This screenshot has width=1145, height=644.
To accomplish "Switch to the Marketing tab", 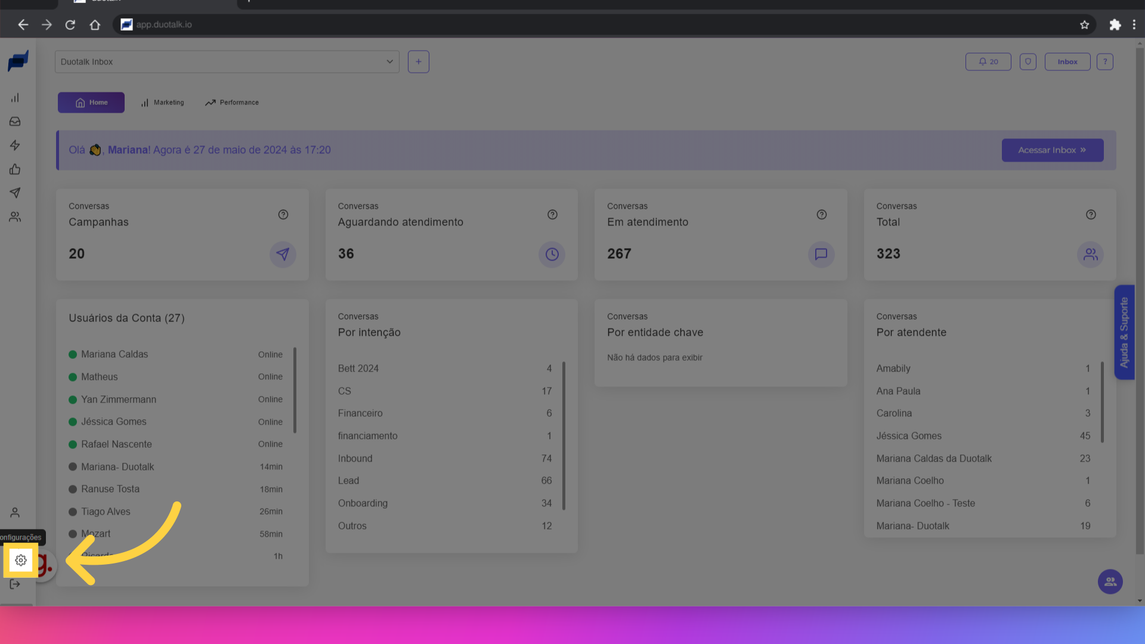I will click(x=162, y=103).
